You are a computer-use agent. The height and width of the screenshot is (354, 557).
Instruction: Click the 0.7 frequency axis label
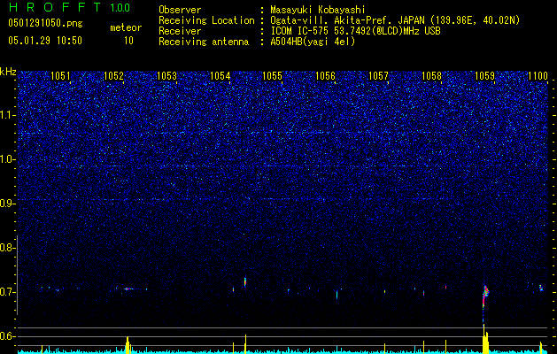coord(8,292)
